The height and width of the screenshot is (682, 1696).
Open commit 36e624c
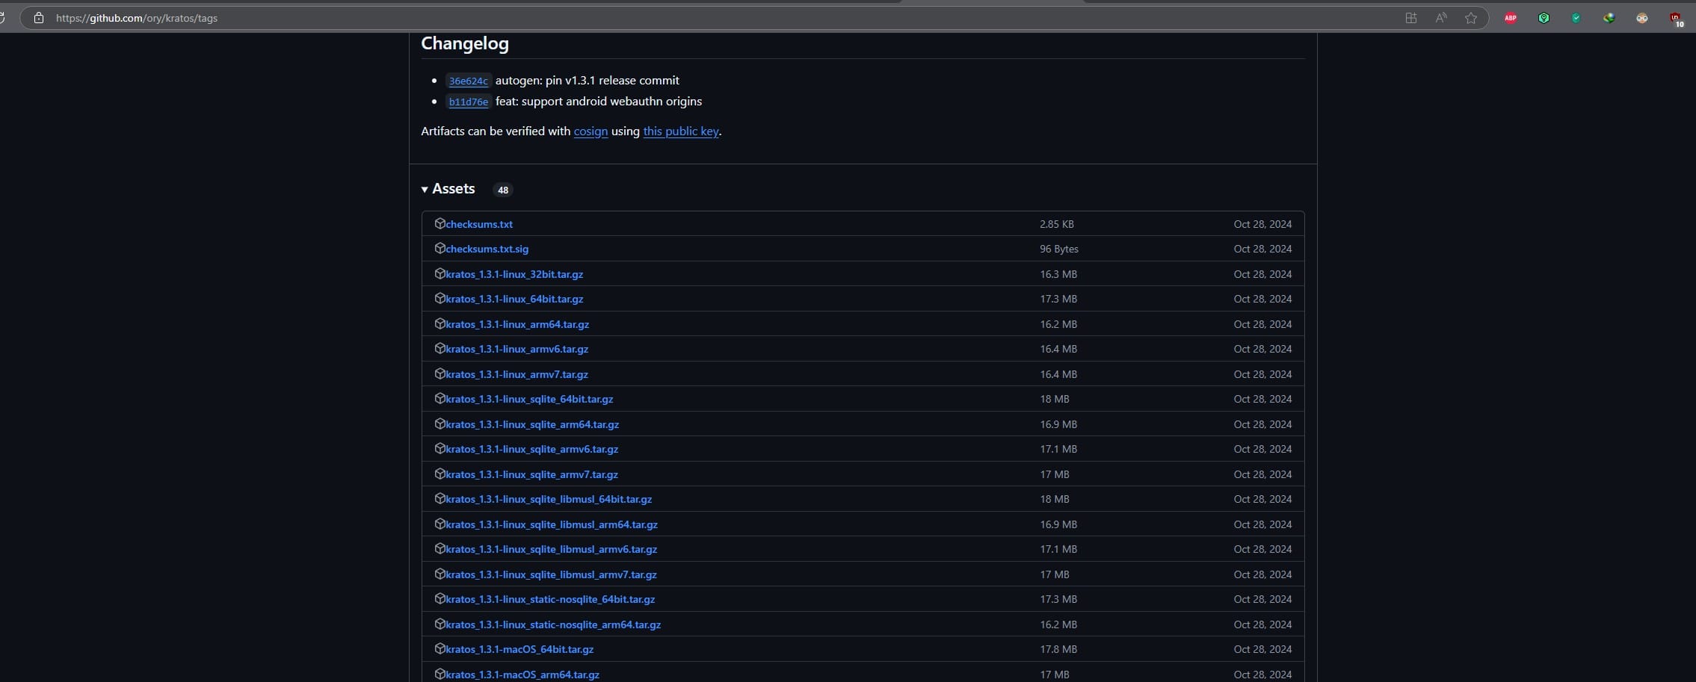coord(468,81)
